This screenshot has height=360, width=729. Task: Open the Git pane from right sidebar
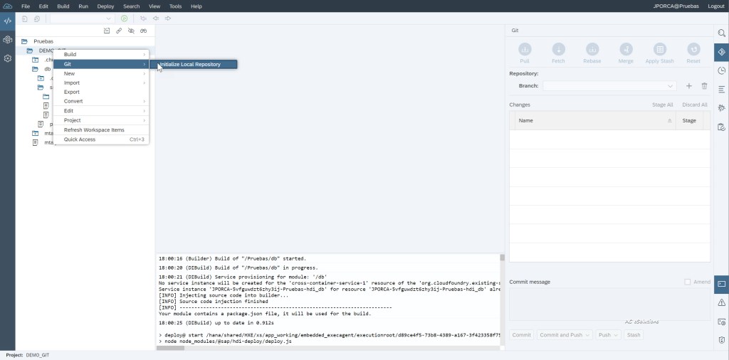[x=721, y=52]
